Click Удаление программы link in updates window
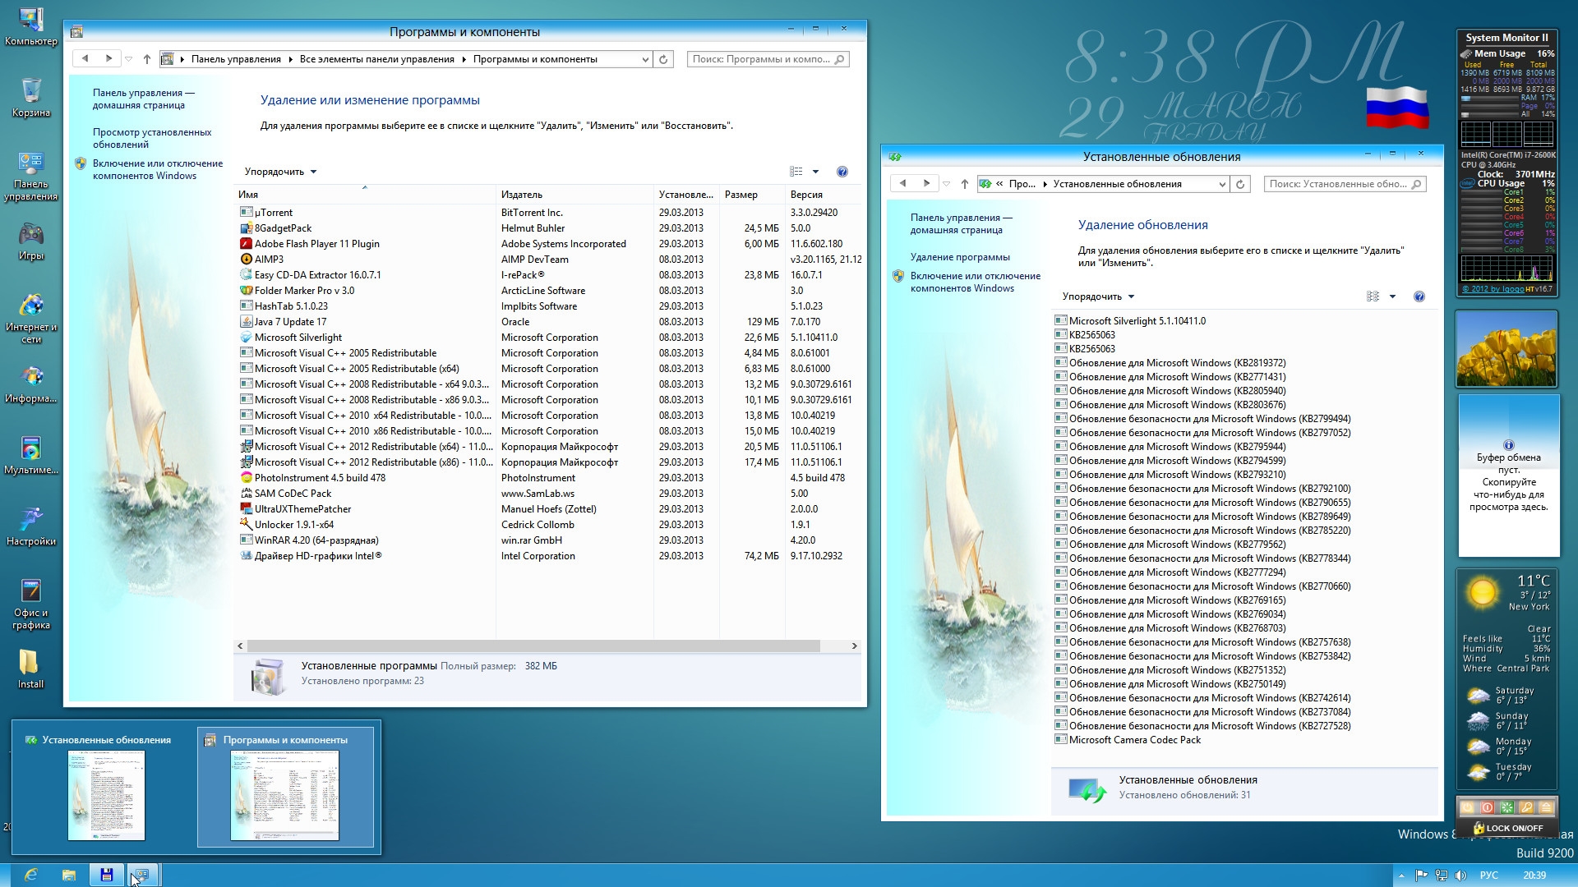 [960, 257]
